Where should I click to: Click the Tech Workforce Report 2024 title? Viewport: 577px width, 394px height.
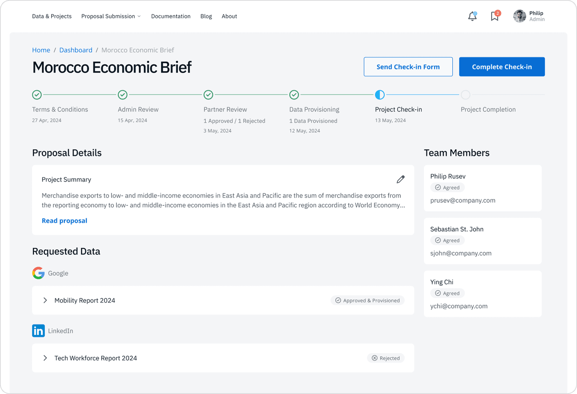coord(96,358)
